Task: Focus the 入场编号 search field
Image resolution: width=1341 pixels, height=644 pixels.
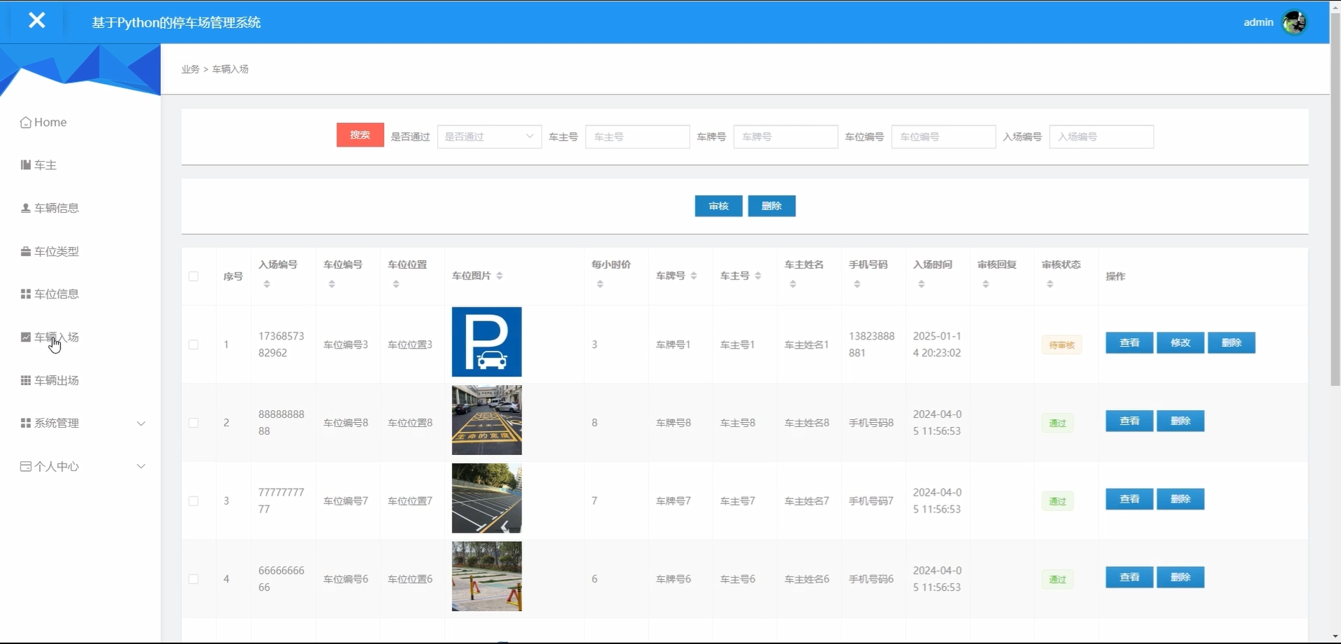Action: click(1101, 136)
